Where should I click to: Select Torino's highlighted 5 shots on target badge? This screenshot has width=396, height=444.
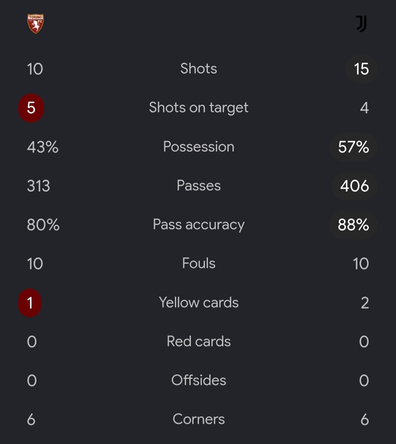[31, 108]
